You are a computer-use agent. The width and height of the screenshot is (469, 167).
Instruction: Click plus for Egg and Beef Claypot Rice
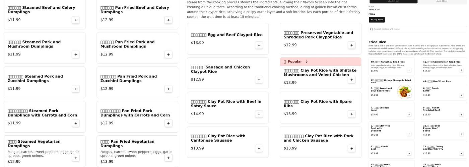259,45
